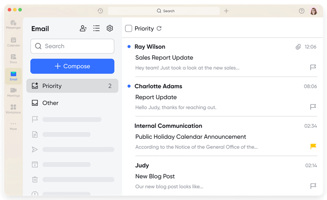
Task: Open Meetings in the sidebar
Action: (13, 92)
